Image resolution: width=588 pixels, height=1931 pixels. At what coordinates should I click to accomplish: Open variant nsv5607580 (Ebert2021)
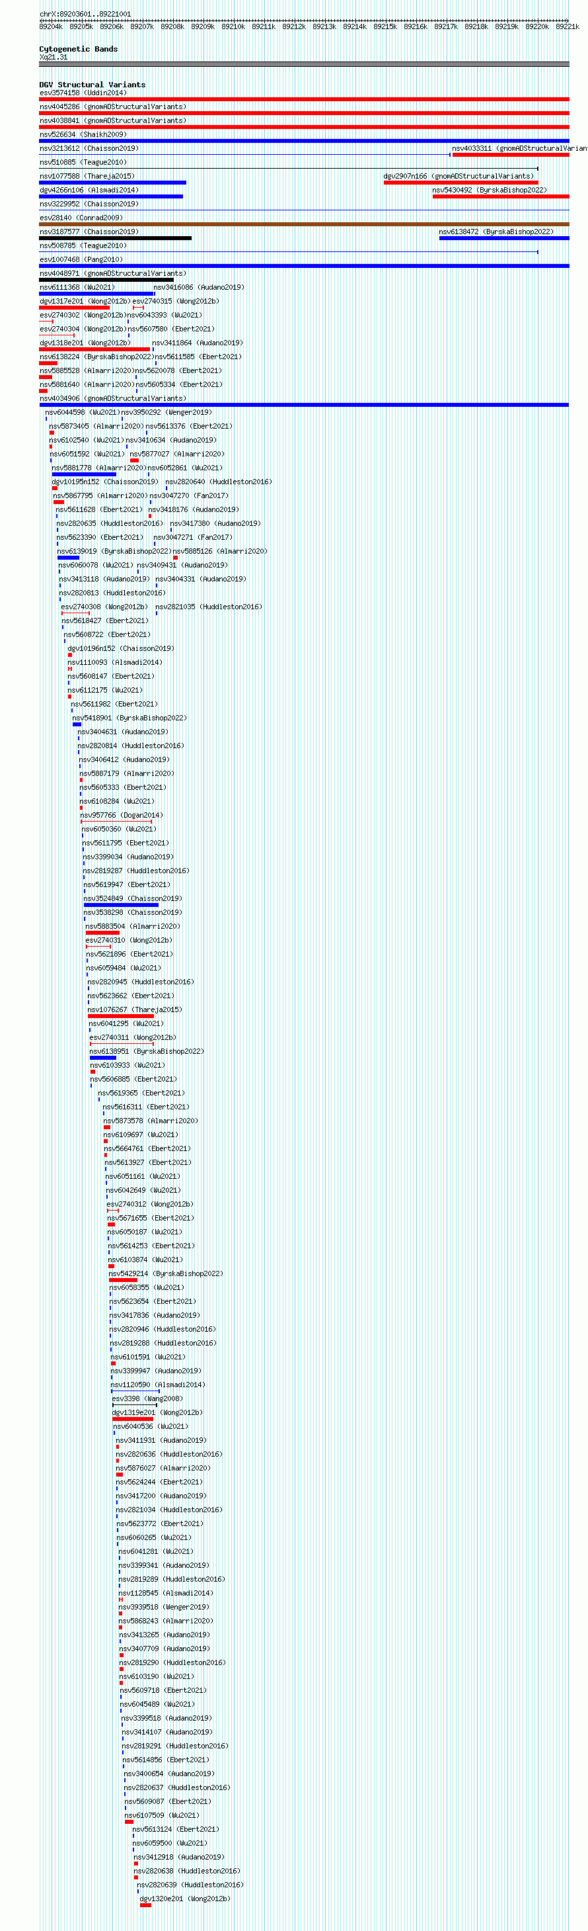coord(170,329)
